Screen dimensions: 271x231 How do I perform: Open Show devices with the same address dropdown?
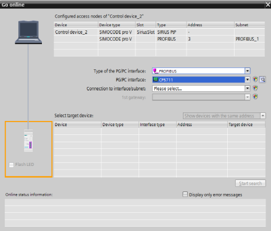coord(263,115)
